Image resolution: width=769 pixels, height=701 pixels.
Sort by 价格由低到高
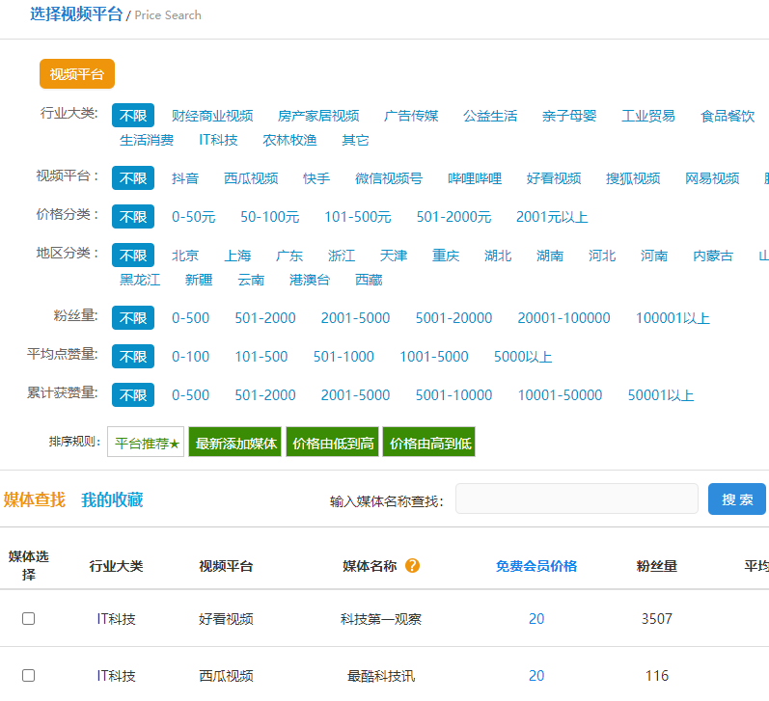pos(333,442)
